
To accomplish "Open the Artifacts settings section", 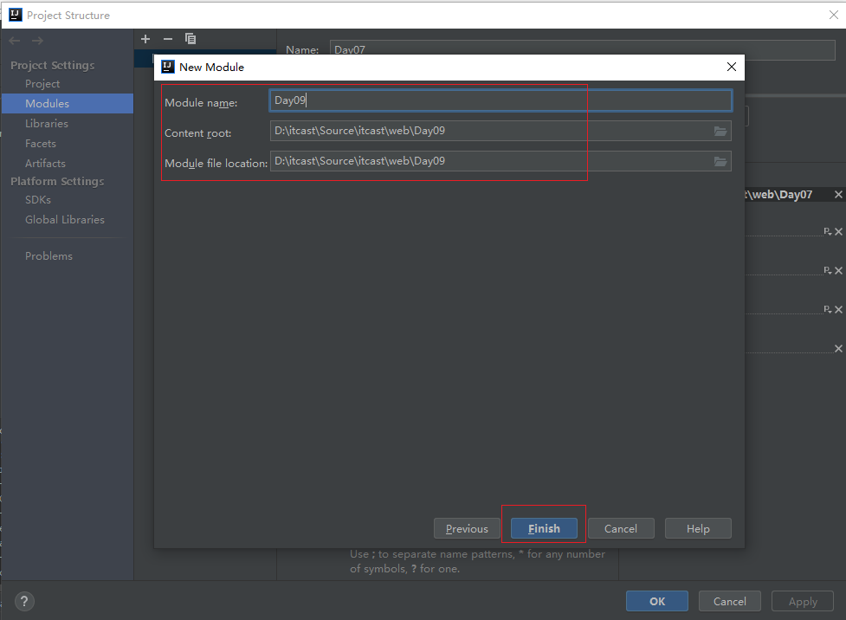I will tap(45, 163).
